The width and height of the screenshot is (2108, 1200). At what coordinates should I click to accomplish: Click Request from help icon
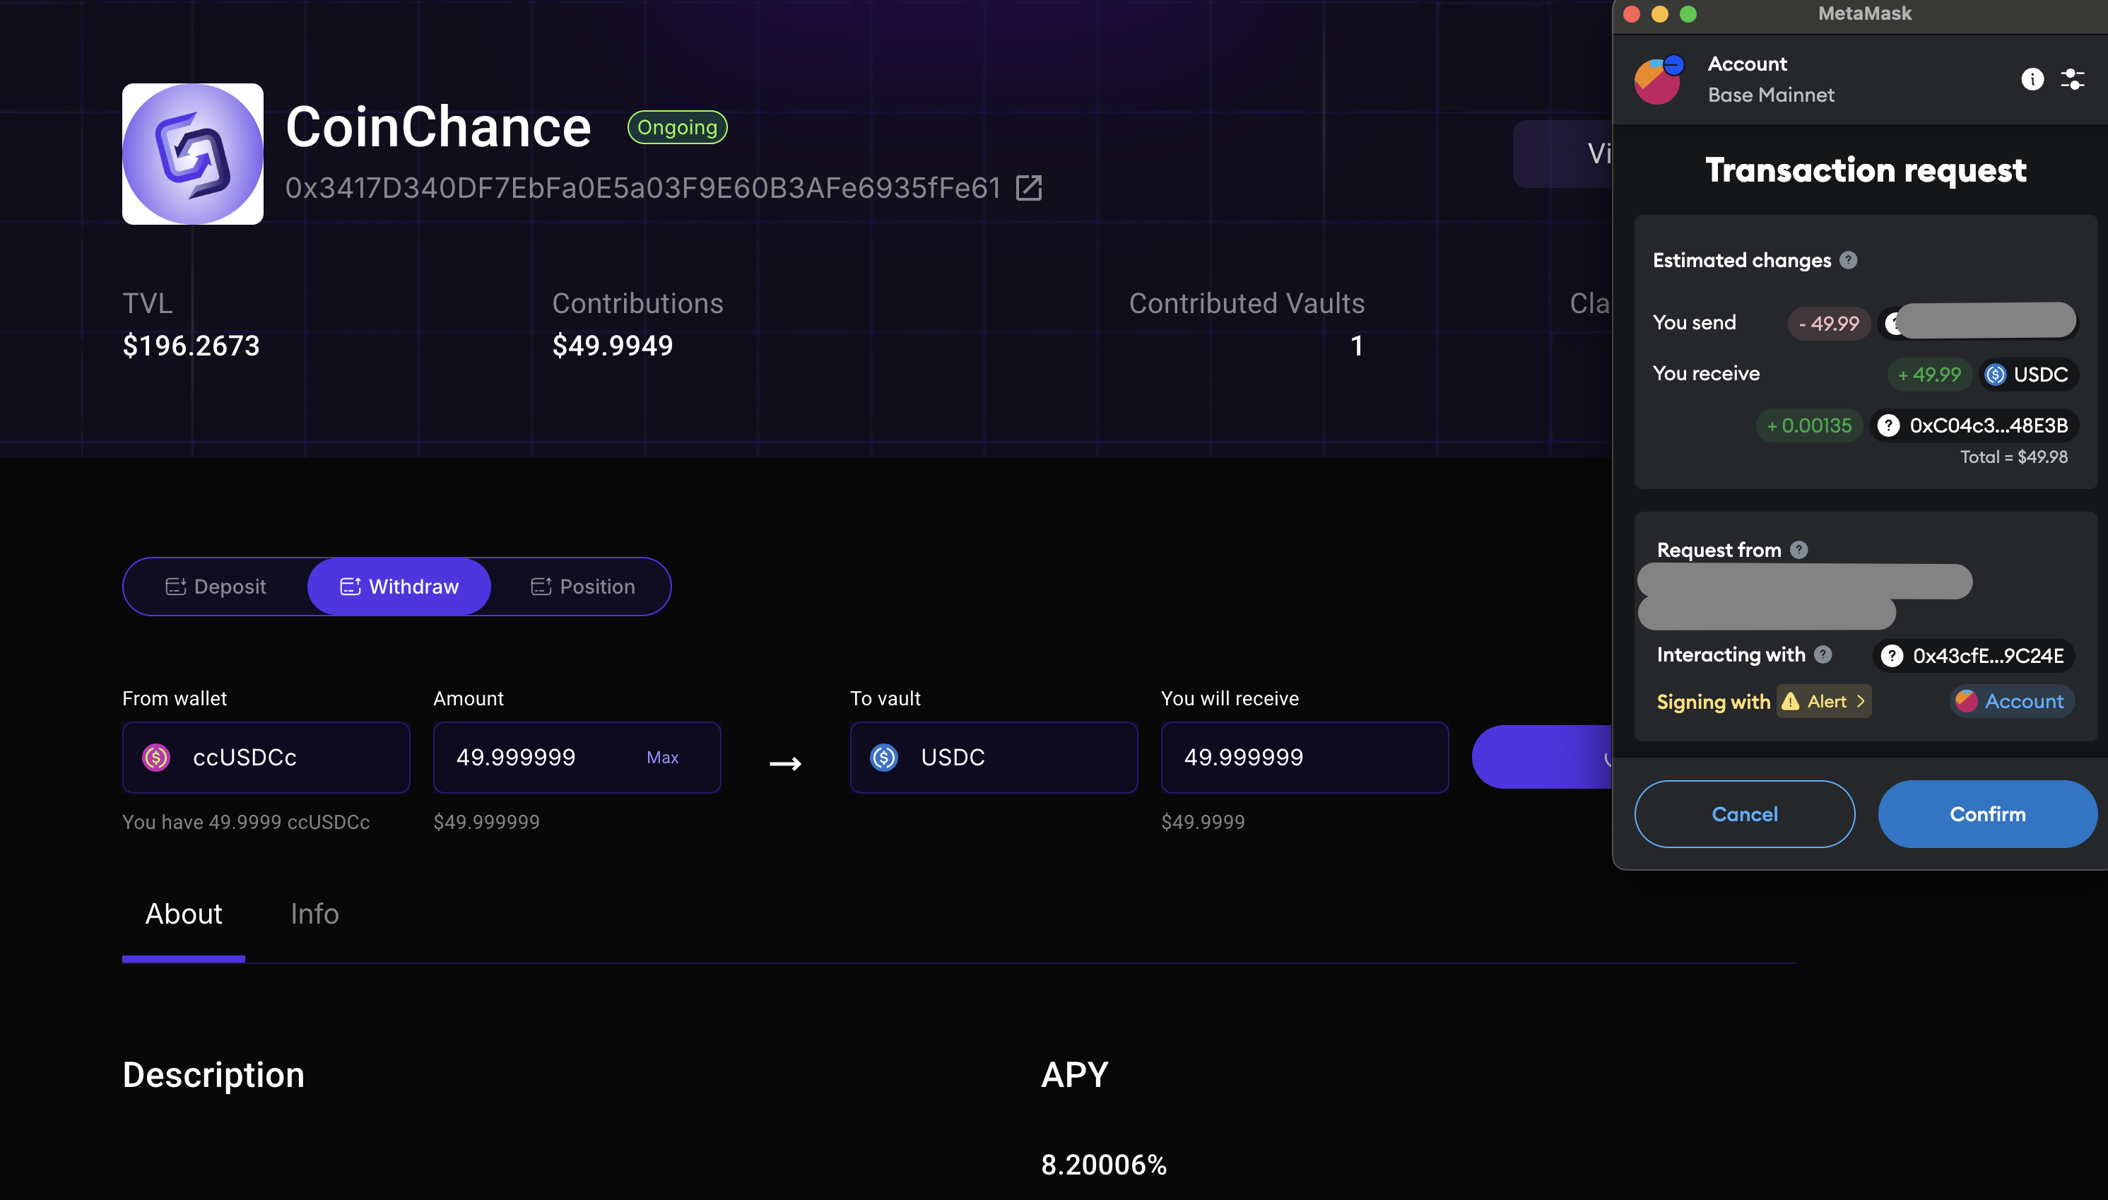[x=1799, y=550]
